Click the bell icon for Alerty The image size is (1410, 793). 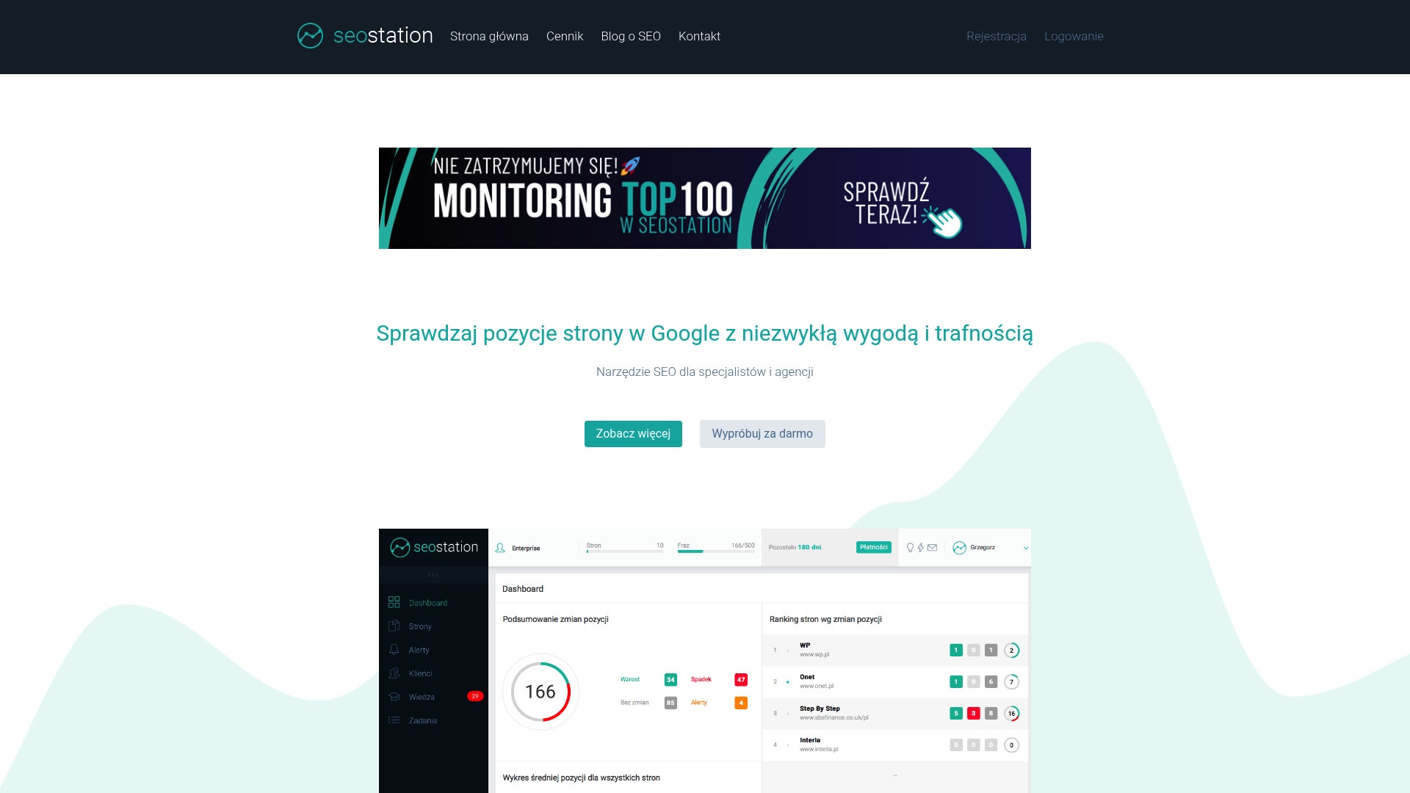[394, 650]
